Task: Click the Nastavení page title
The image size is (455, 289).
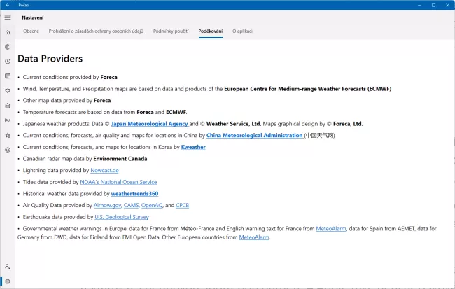Action: [33, 17]
